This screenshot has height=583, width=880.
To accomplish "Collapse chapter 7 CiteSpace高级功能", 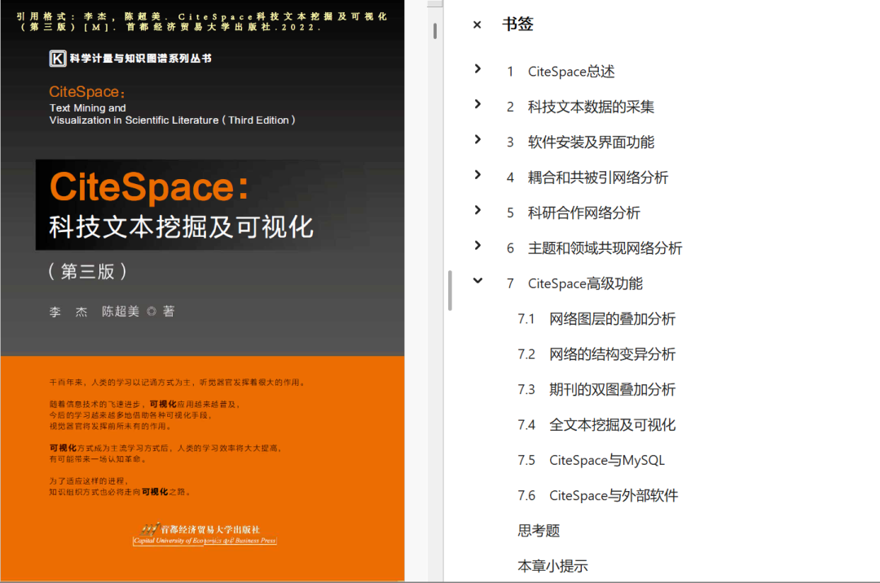I will click(477, 281).
